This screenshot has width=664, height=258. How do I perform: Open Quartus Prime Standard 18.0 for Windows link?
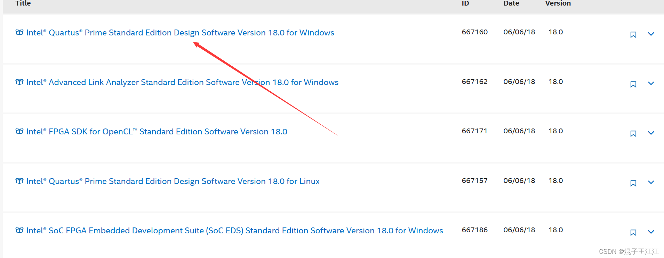point(180,33)
